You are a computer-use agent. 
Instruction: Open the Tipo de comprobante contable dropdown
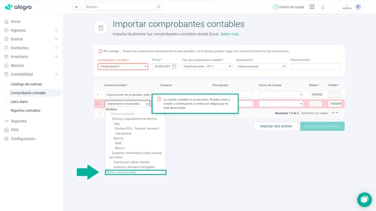click(207, 66)
